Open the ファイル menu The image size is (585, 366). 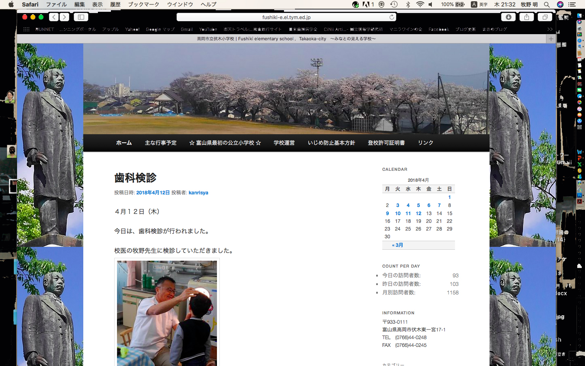pyautogui.click(x=56, y=4)
